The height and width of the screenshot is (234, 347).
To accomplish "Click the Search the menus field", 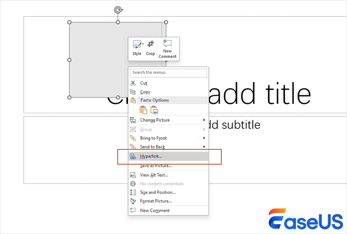I will 168,73.
